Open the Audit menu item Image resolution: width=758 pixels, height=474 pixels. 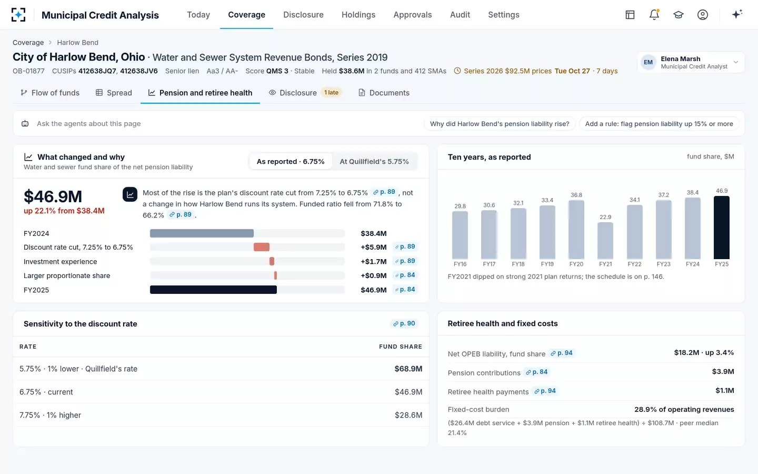[x=460, y=15]
